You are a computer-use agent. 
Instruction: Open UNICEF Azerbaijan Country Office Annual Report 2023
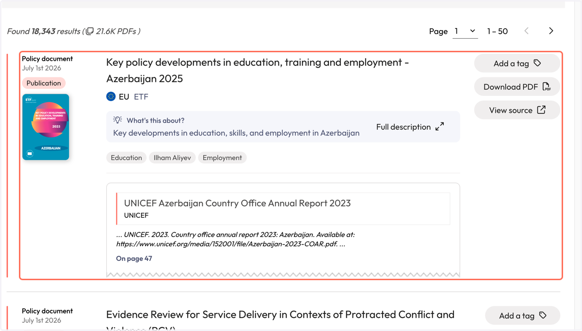(237, 203)
